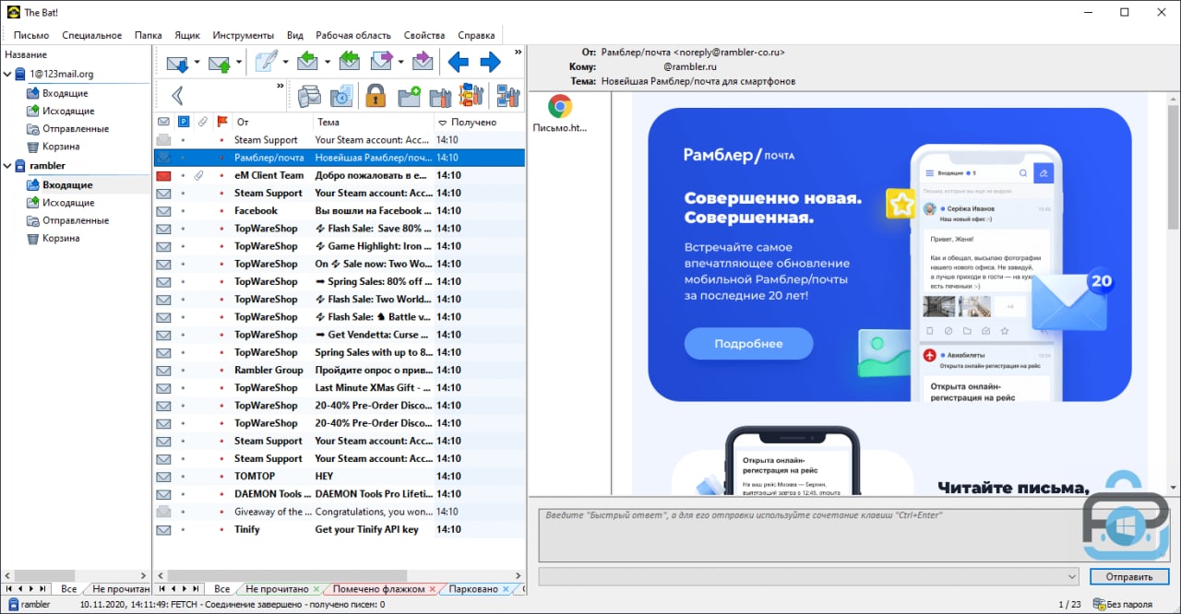
Task: Click the blue P parked column header
Action: coord(184,122)
